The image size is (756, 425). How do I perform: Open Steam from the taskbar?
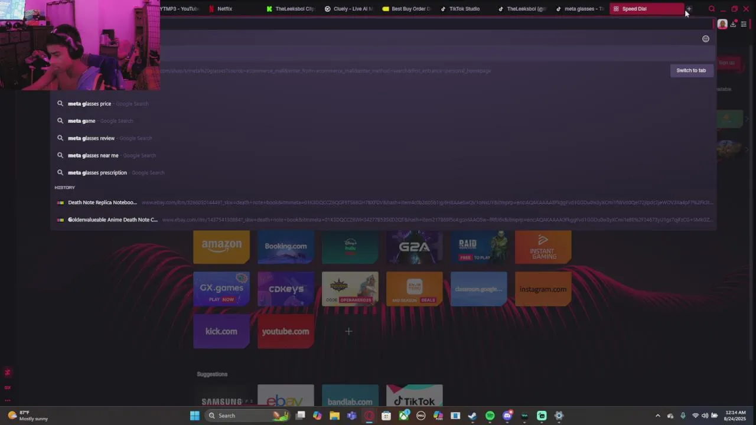coord(472,416)
